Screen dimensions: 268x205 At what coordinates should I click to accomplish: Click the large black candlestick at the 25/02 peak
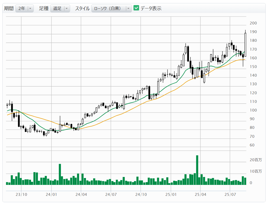(188, 54)
